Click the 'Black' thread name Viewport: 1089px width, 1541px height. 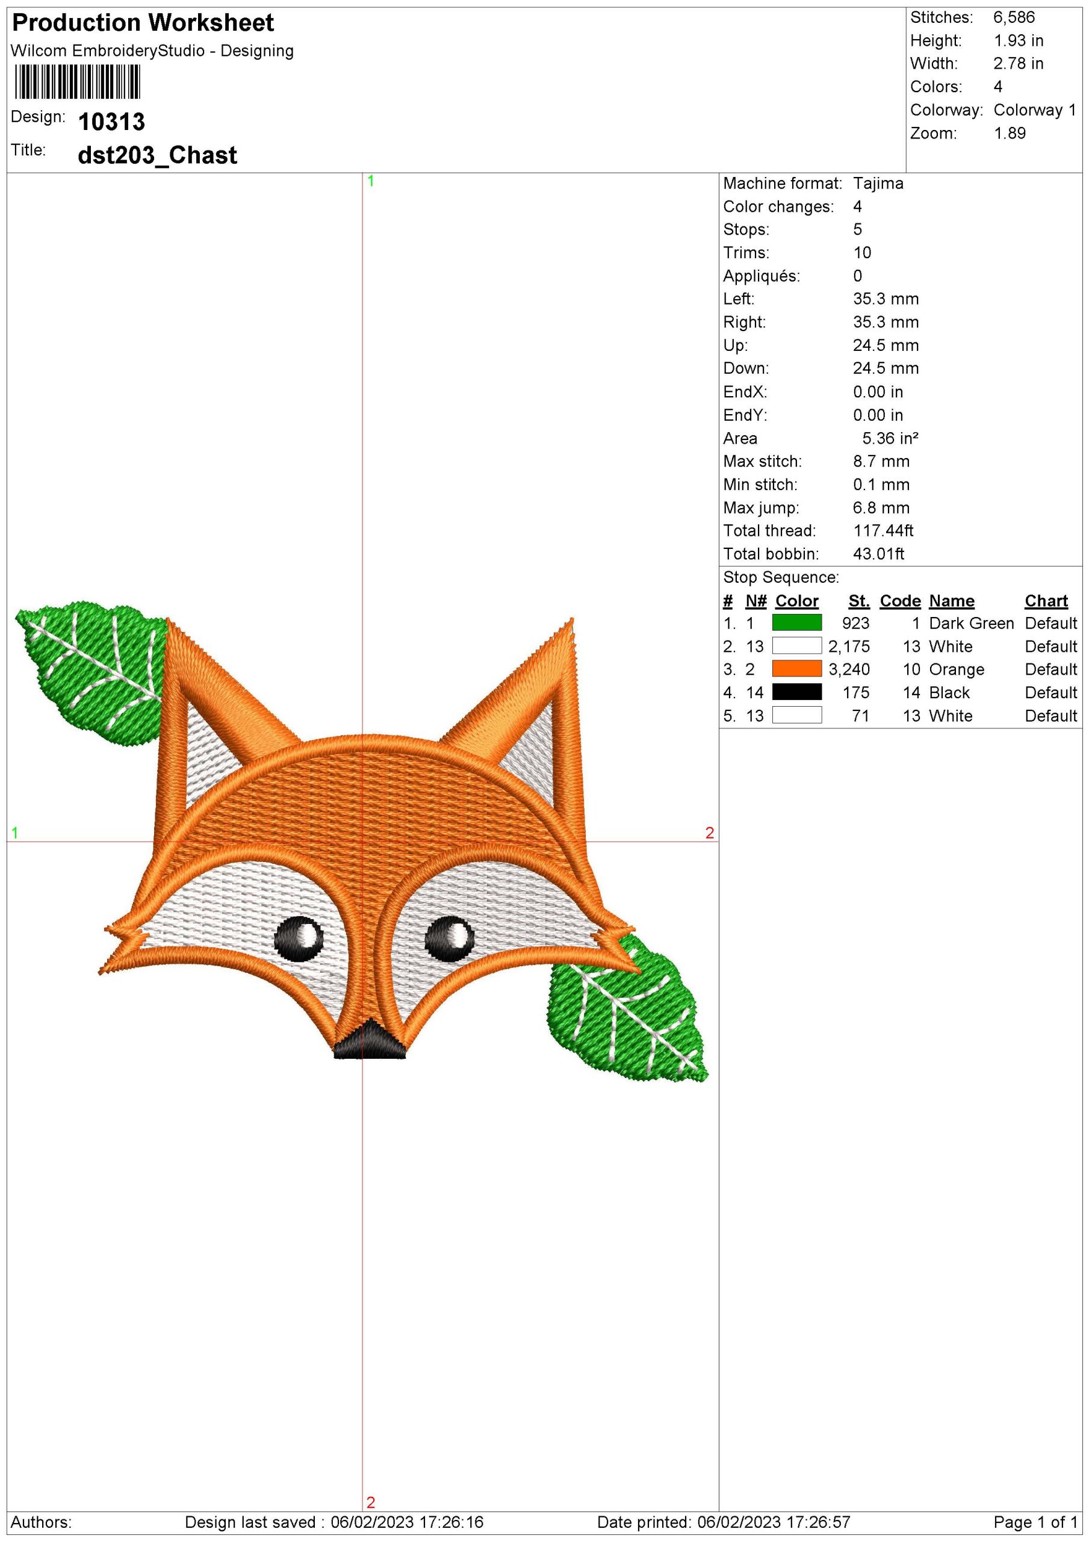(x=949, y=693)
